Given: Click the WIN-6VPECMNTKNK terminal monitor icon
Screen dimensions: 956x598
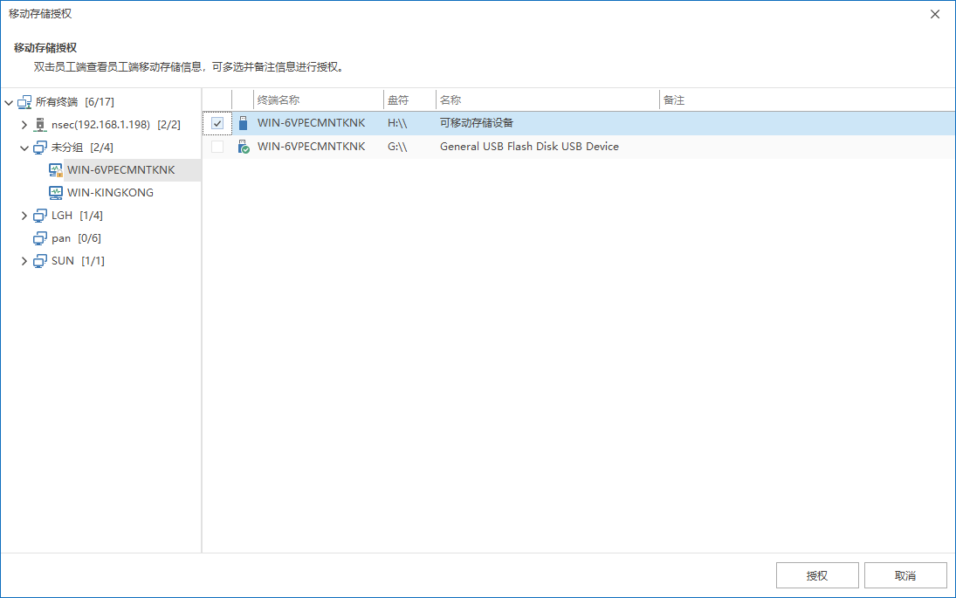Looking at the screenshot, I should [x=56, y=170].
